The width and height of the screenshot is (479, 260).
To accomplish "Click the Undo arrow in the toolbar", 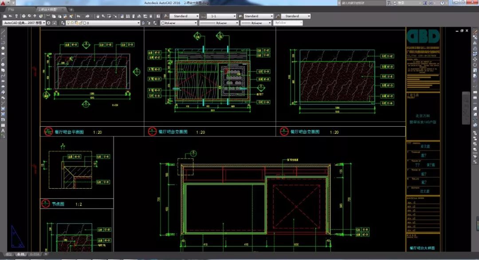I will pyautogui.click(x=78, y=16).
